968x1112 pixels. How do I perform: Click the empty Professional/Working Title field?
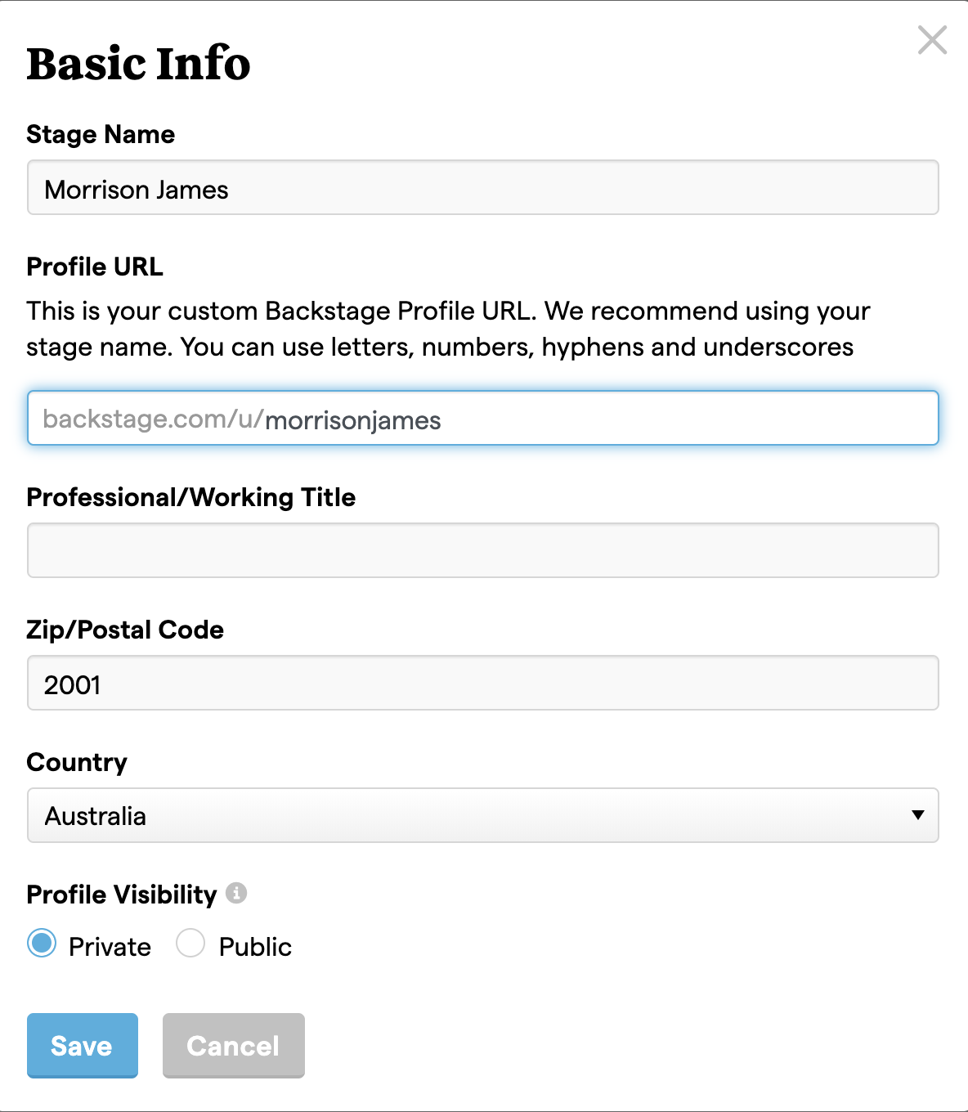[x=482, y=550]
